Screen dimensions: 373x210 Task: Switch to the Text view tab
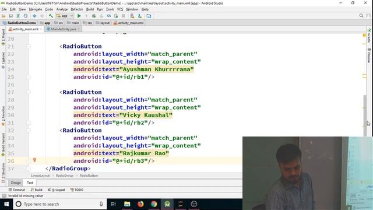[x=30, y=183]
